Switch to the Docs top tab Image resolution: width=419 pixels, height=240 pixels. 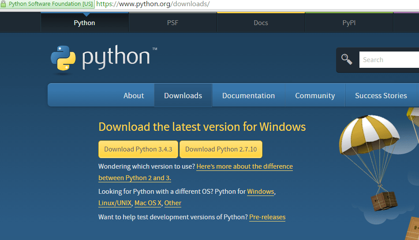point(261,22)
